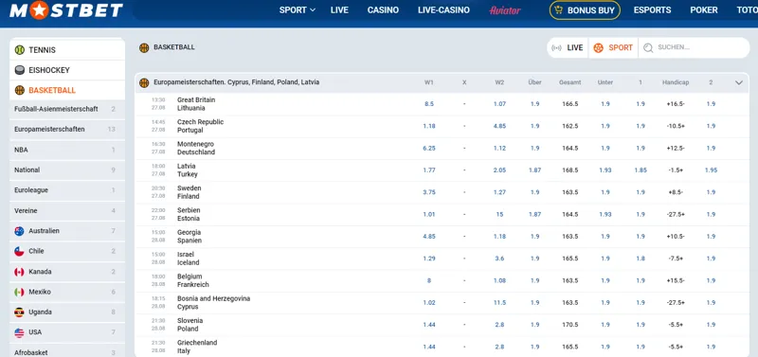Click basketball icon next to Europameisterschaften league
Viewport: 758px width, 357px height.
(144, 82)
